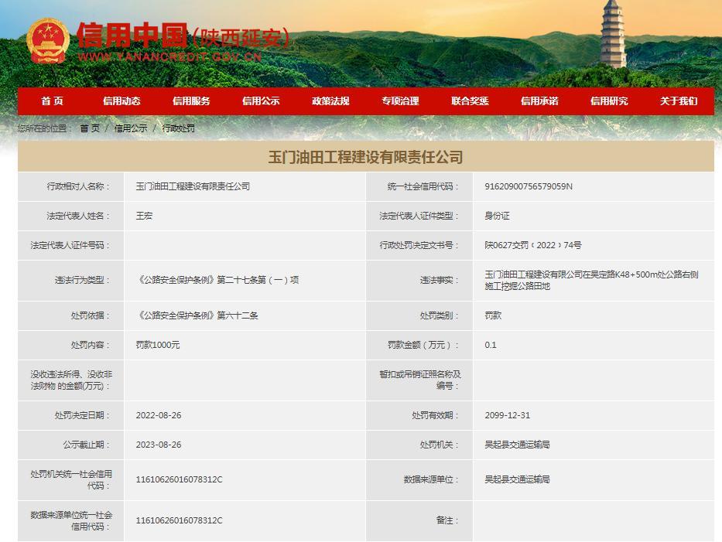
Task: Click the credit code 91620900756579059N
Action: coord(529,186)
